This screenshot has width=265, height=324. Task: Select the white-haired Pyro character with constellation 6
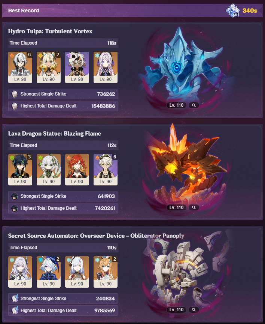(20, 67)
